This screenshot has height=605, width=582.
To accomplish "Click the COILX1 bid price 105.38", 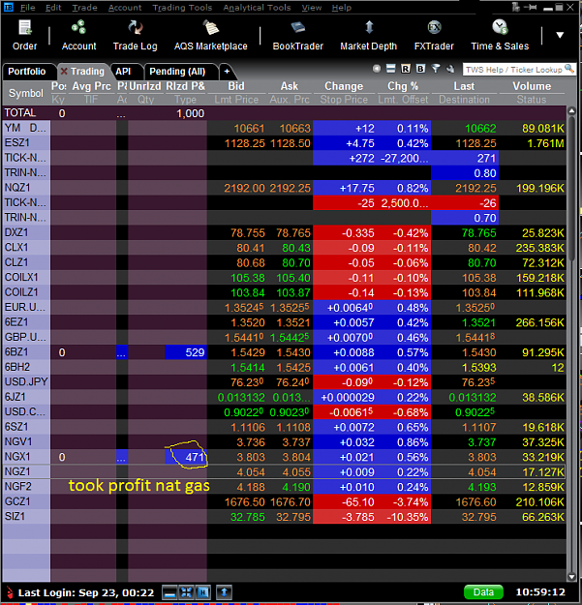I will tap(248, 278).
